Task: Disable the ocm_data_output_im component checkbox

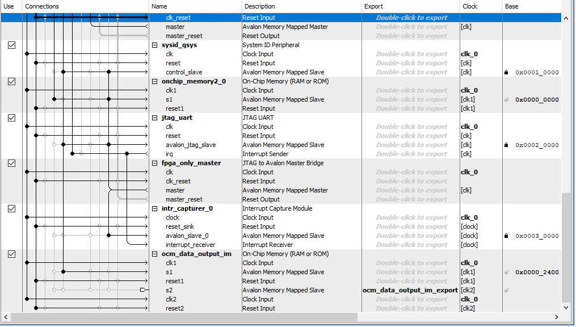Action: pos(12,254)
